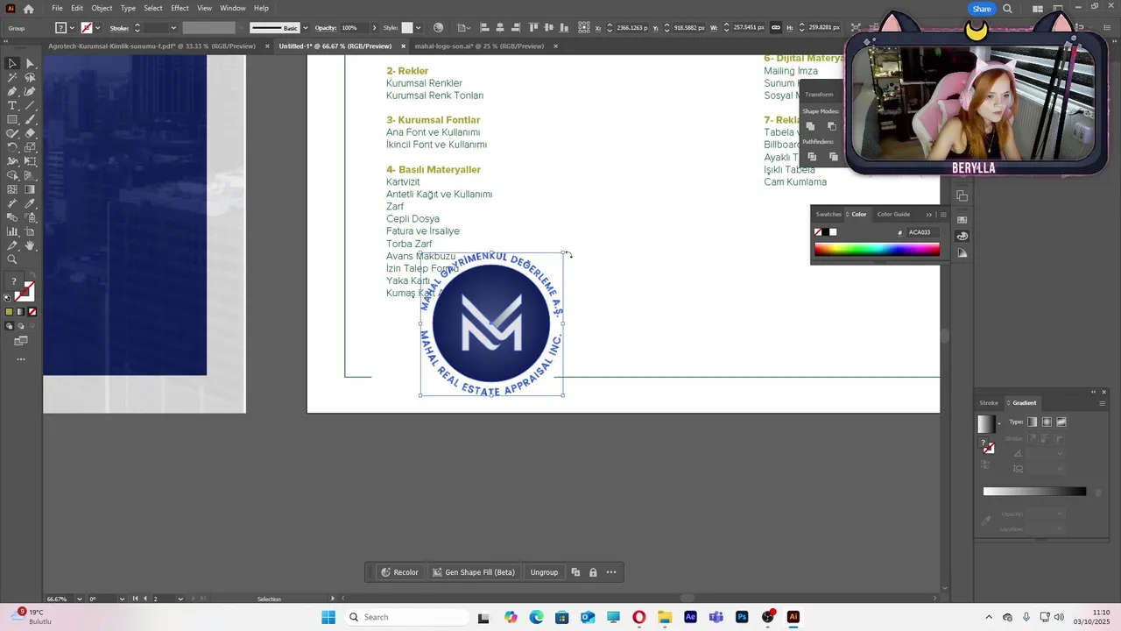
Task: Select the Zoom tool
Action: click(x=12, y=259)
